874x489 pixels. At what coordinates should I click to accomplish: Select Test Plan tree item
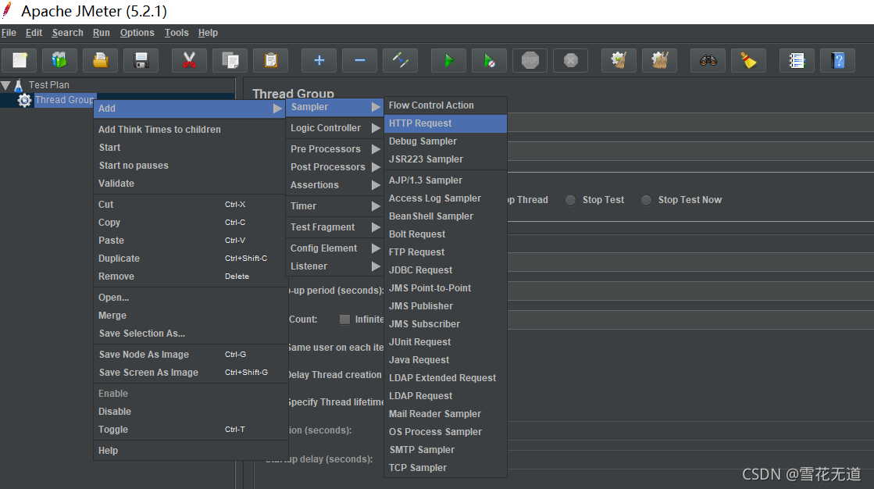click(x=49, y=85)
